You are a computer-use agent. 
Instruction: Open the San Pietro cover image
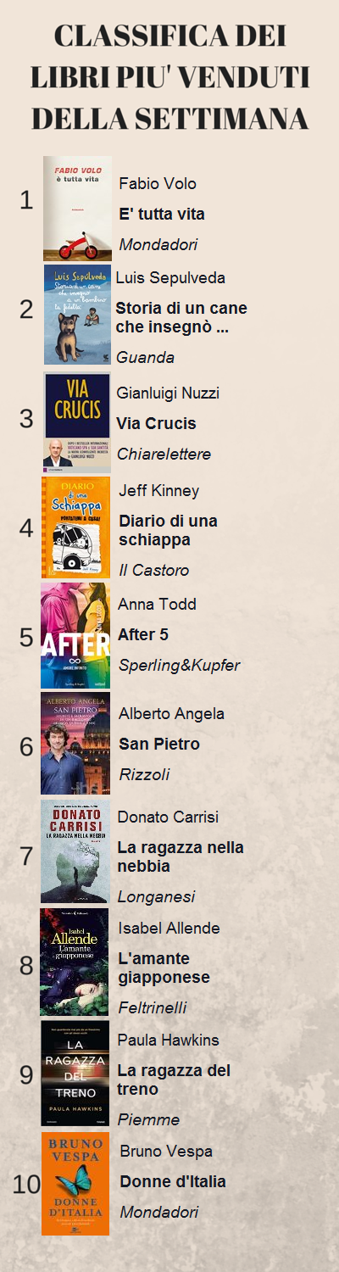(75, 744)
